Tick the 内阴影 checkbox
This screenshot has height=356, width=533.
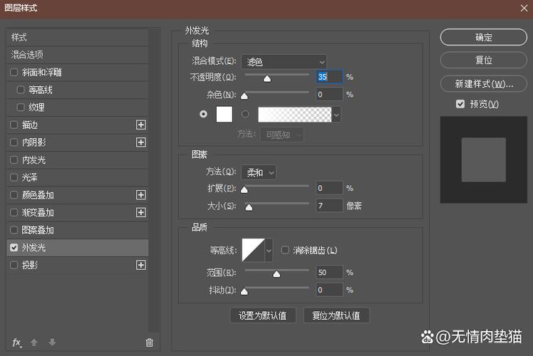[14, 142]
